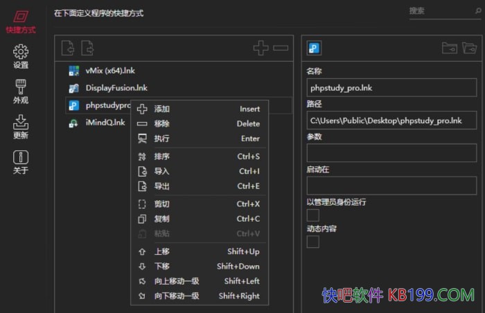Open the 快捷方式 shortcuts sidebar tab
Image resolution: width=485 pixels, height=313 pixels.
click(21, 21)
